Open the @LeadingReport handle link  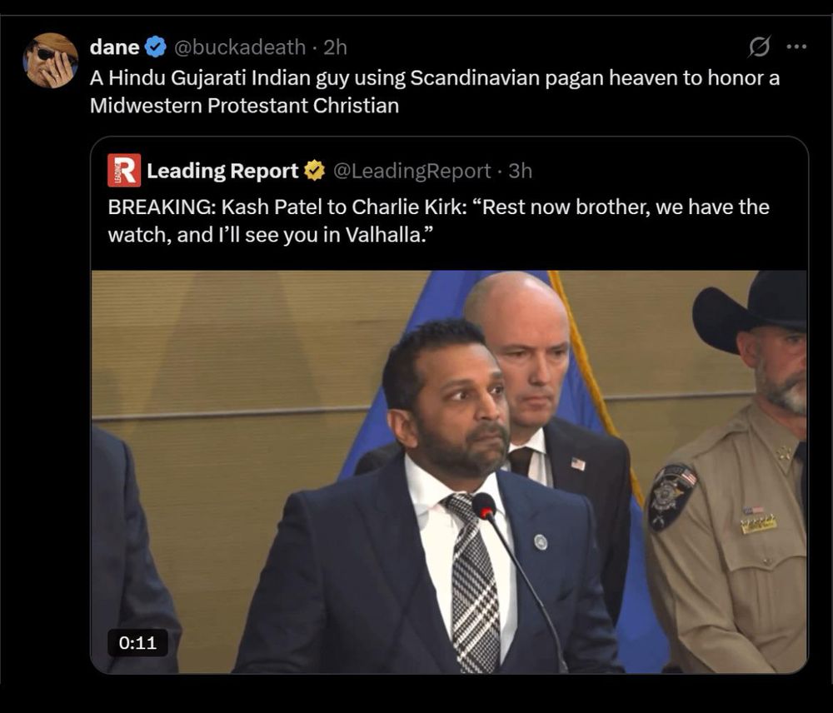[x=412, y=171]
